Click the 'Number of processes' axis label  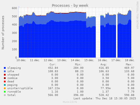click(3, 33)
